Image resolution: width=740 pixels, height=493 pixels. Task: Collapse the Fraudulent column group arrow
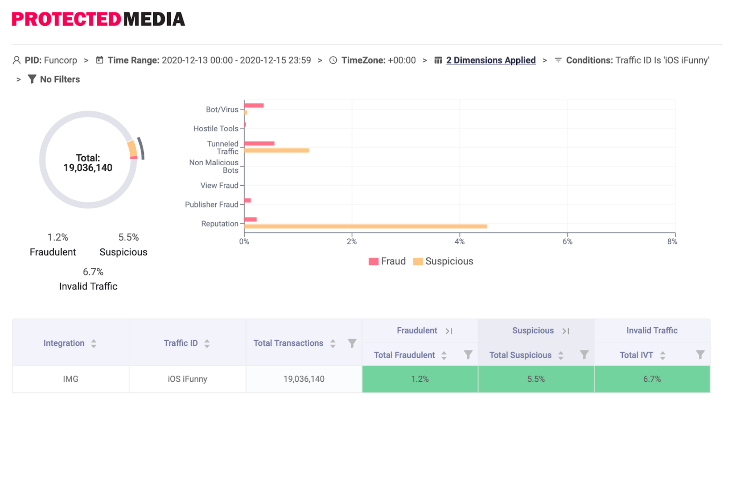click(x=449, y=331)
